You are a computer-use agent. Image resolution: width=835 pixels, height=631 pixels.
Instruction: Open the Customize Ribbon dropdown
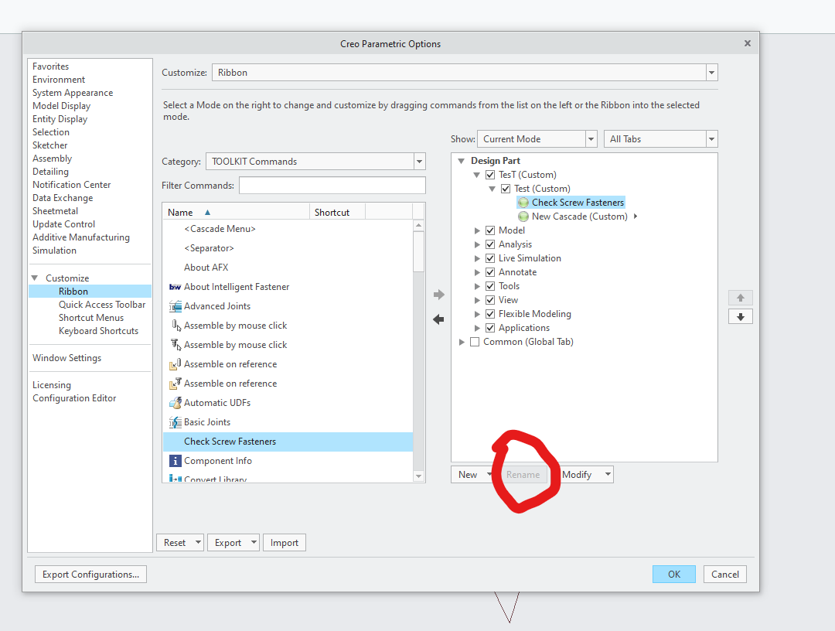pyautogui.click(x=711, y=72)
